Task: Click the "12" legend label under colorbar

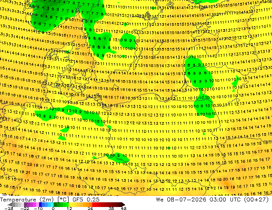Action: pos(70,208)
